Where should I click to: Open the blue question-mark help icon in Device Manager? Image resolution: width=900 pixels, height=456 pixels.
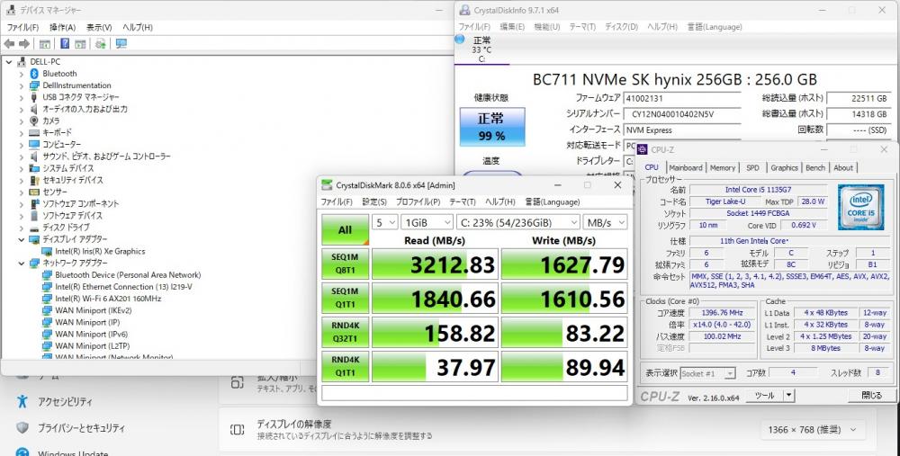coord(65,43)
